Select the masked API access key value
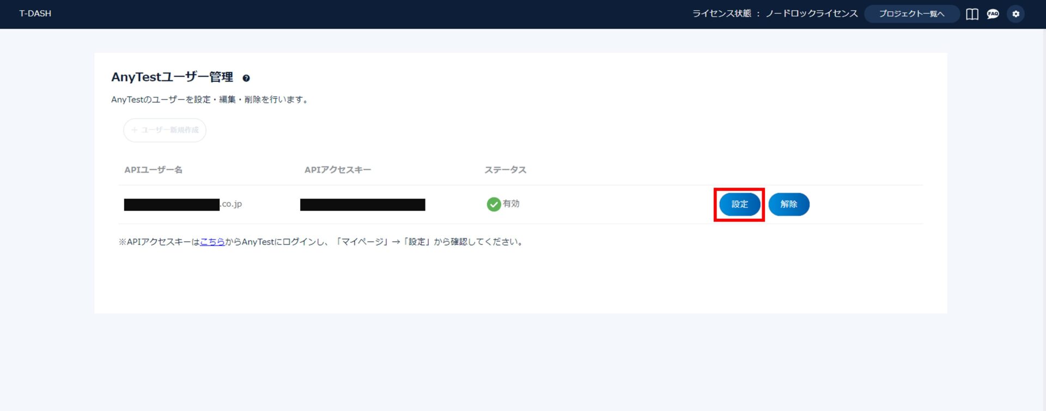 [x=362, y=205]
